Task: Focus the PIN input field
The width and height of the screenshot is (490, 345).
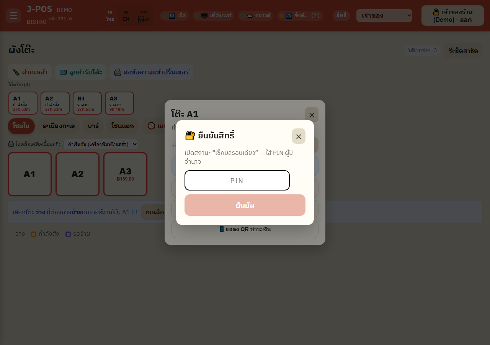Action: (237, 180)
